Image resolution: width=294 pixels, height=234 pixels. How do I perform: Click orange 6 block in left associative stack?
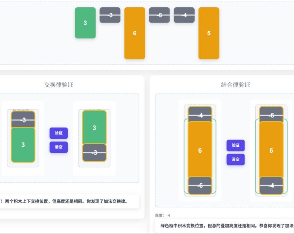coord(200,150)
